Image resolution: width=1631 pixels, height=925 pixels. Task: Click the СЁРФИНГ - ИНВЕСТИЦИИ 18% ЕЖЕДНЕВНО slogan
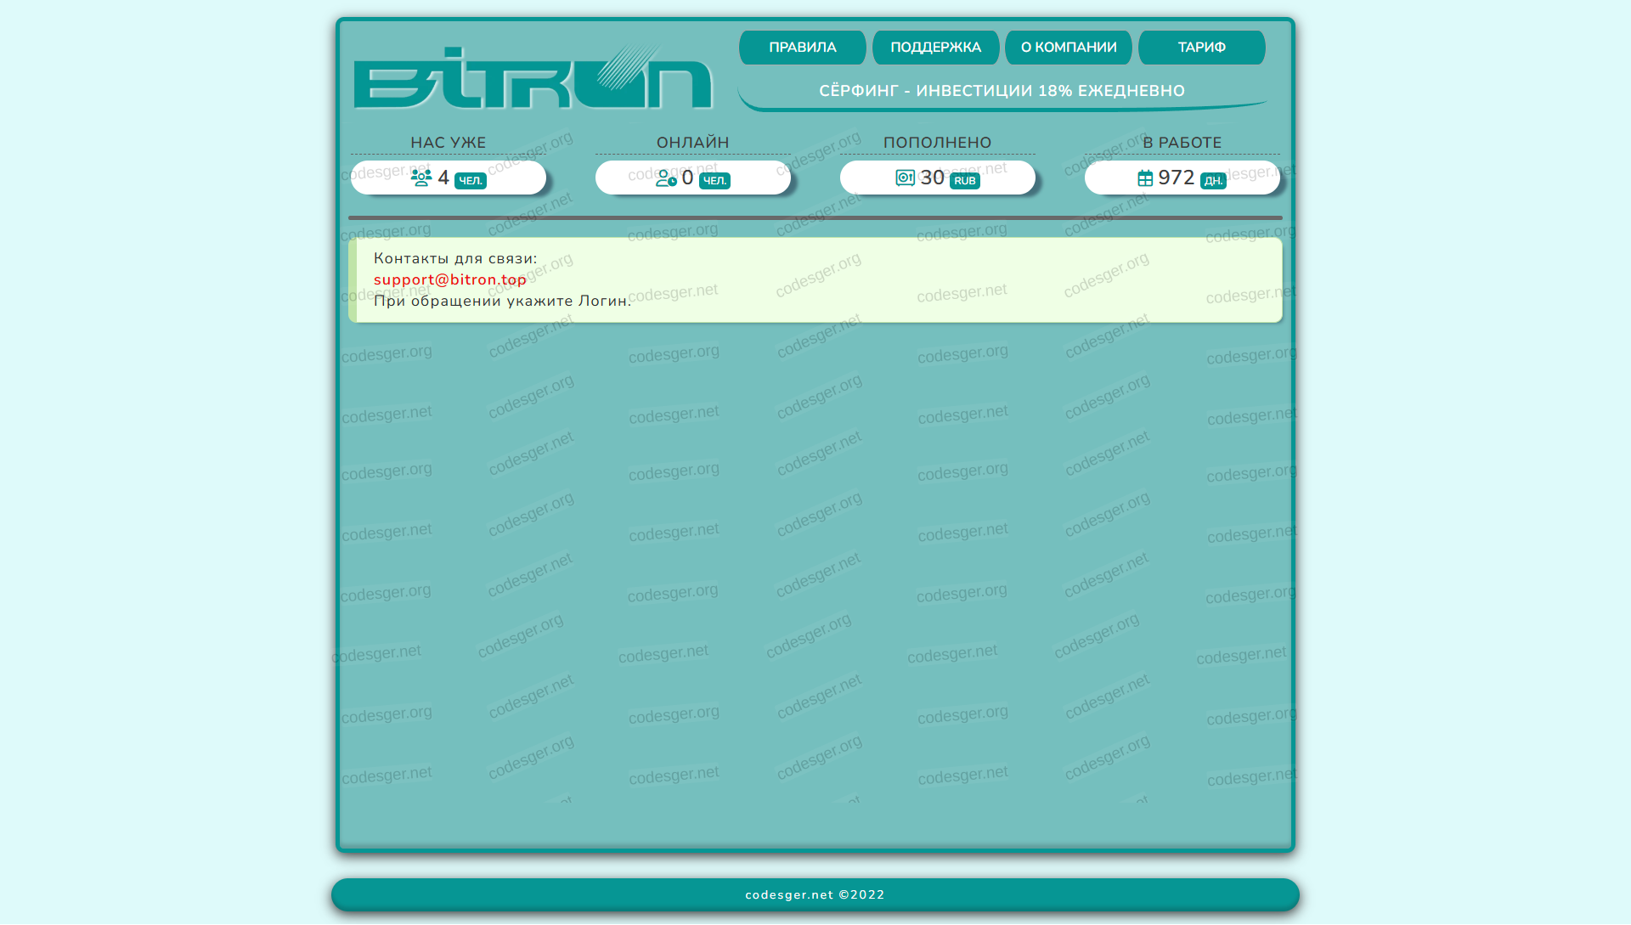(1002, 91)
